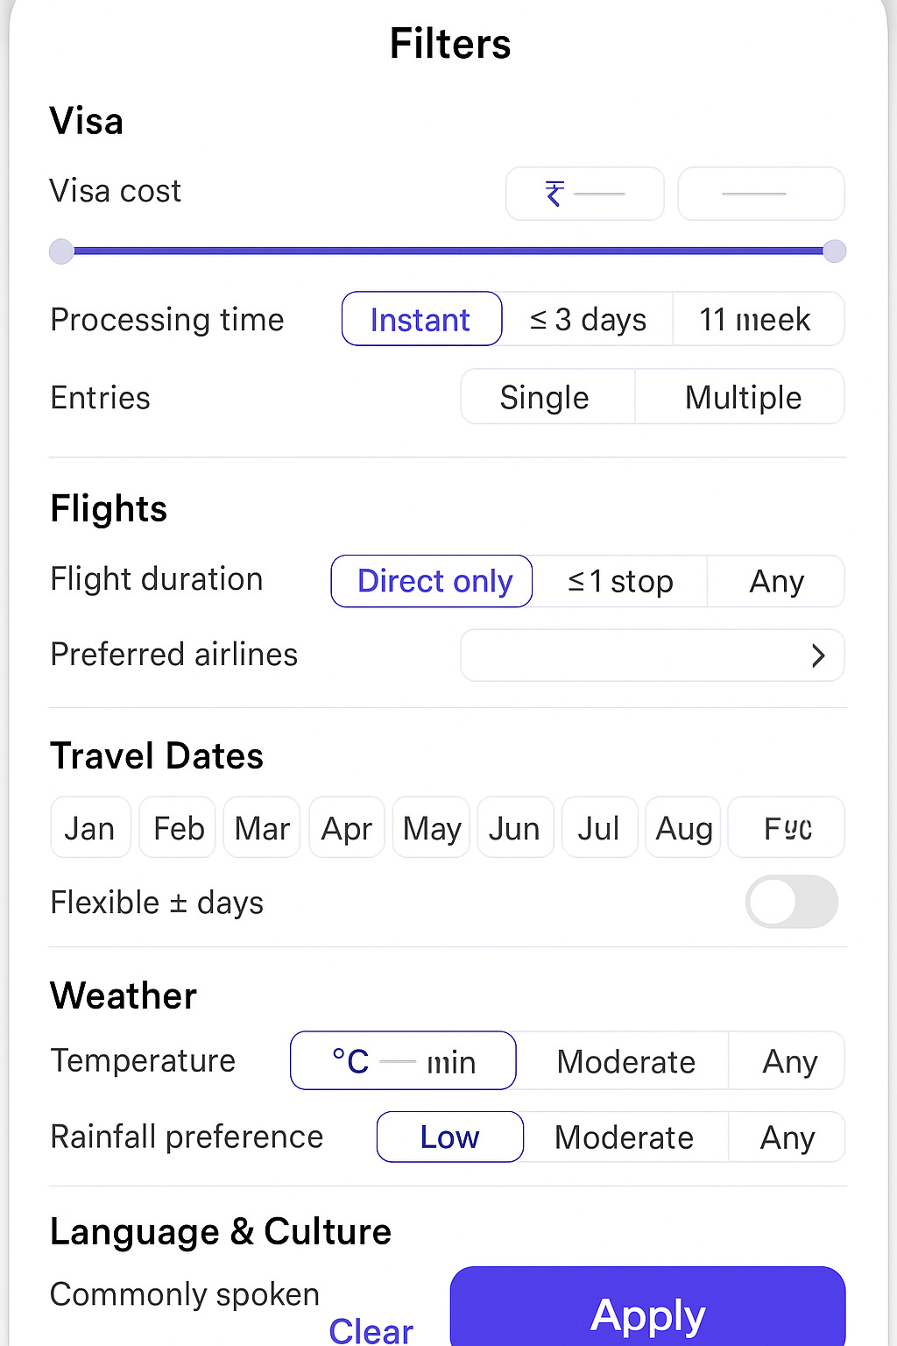Select Direct only flight option
The width and height of the screenshot is (897, 1346).
pyautogui.click(x=433, y=581)
